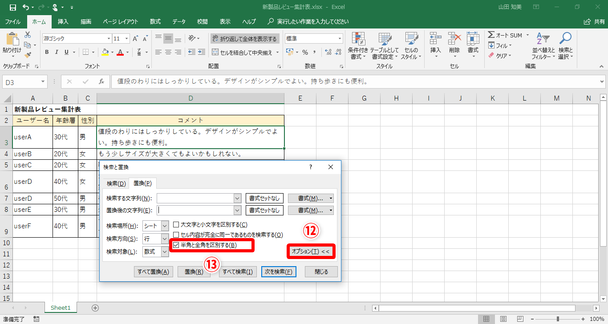Decrease font size with small A icon
608x324 pixels.
pos(145,39)
